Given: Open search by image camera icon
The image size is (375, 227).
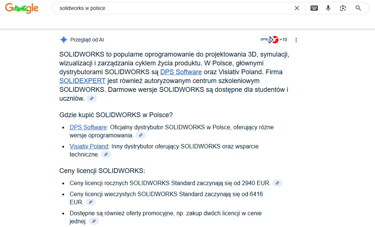Looking at the screenshot, I should [x=343, y=8].
